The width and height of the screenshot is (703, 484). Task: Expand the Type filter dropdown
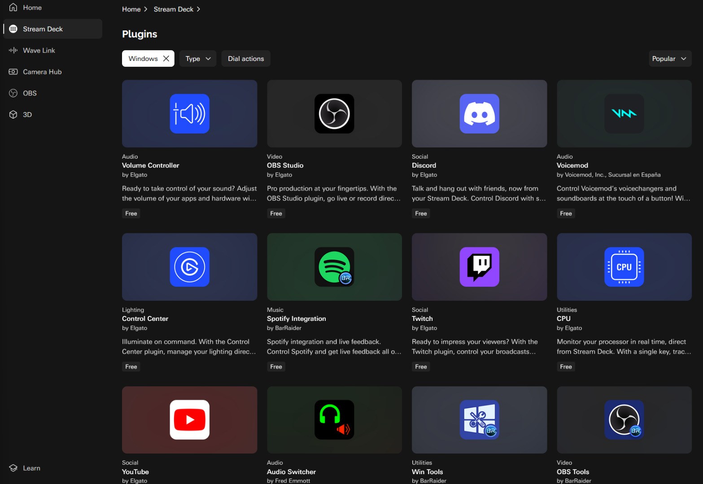point(198,59)
